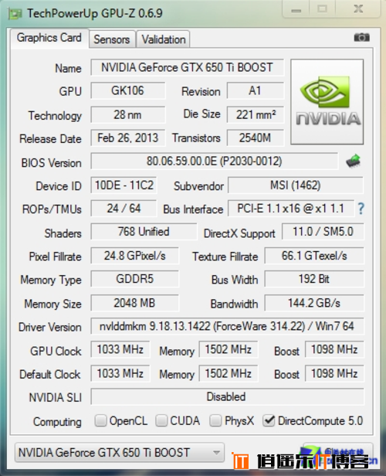Click the ROPs/TMUs field 24 / 64
This screenshot has height=476, width=386.
click(124, 209)
